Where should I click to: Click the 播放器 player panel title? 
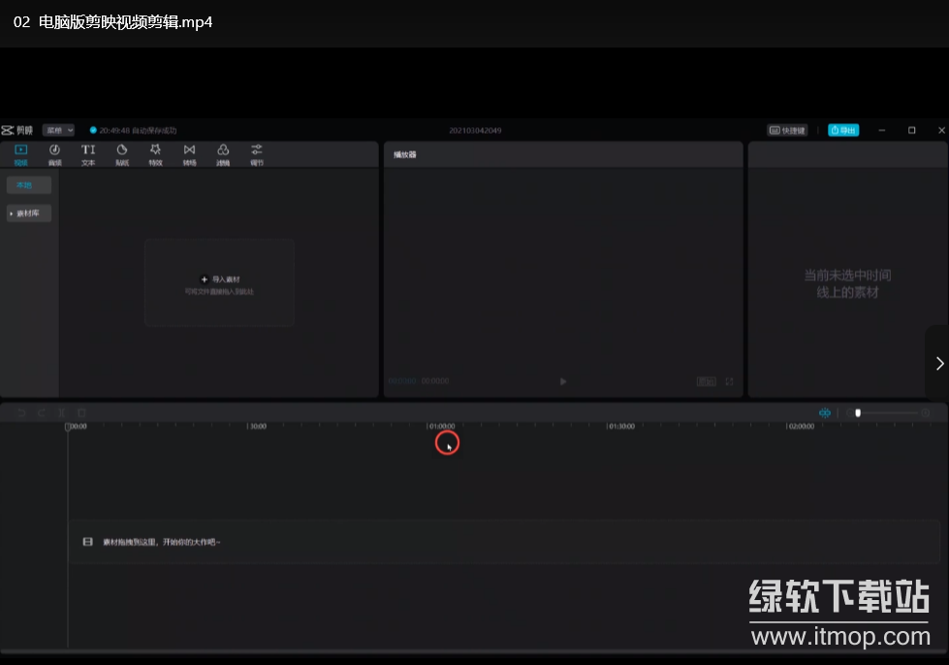coord(405,154)
